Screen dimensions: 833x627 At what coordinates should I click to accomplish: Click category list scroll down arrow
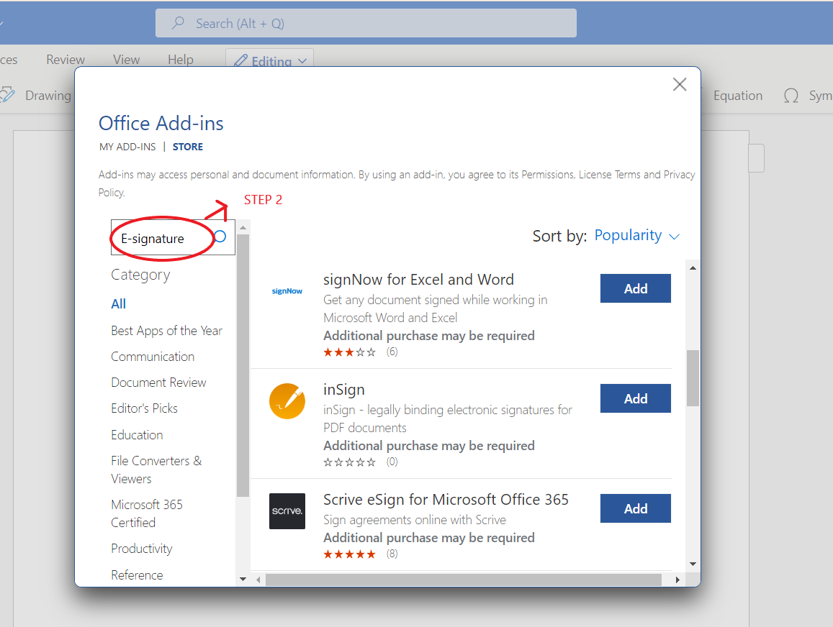point(243,580)
